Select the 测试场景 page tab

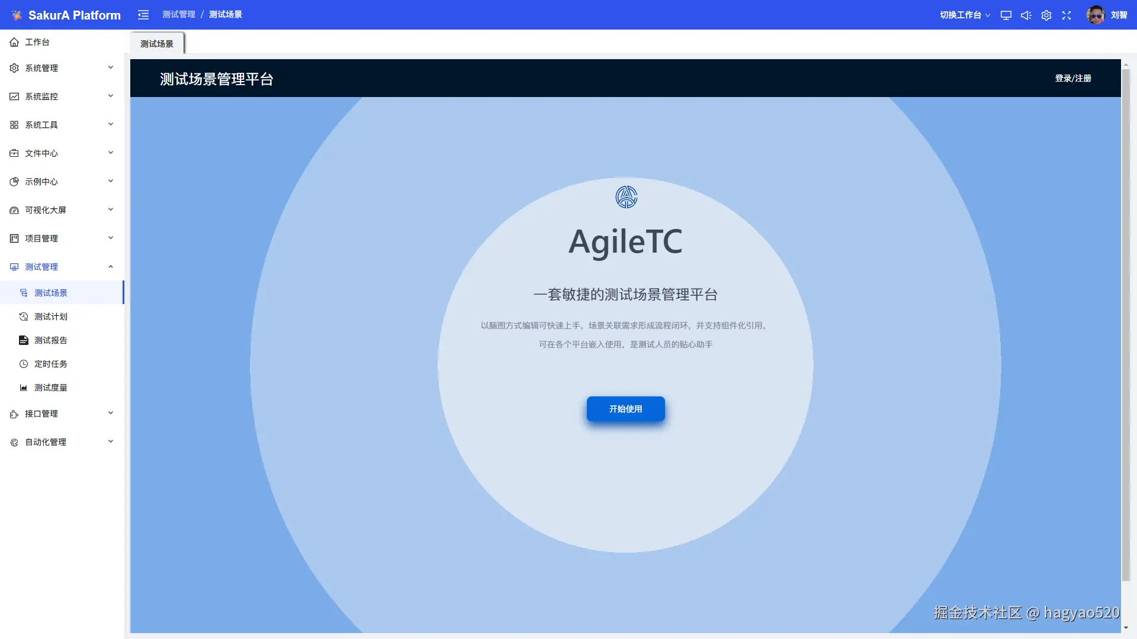pos(157,44)
